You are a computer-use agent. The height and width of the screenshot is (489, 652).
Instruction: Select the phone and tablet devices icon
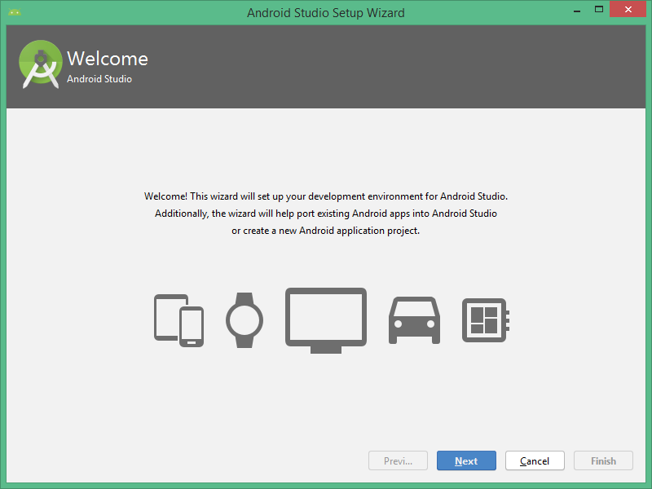tap(178, 320)
